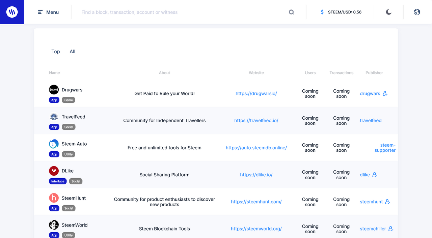Click the Steem Auto app logo
Image resolution: width=432 pixels, height=238 pixels.
point(54,144)
